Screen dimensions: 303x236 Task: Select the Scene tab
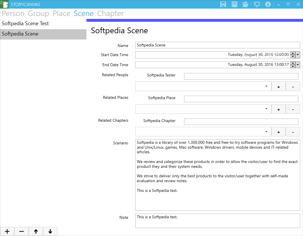point(84,13)
